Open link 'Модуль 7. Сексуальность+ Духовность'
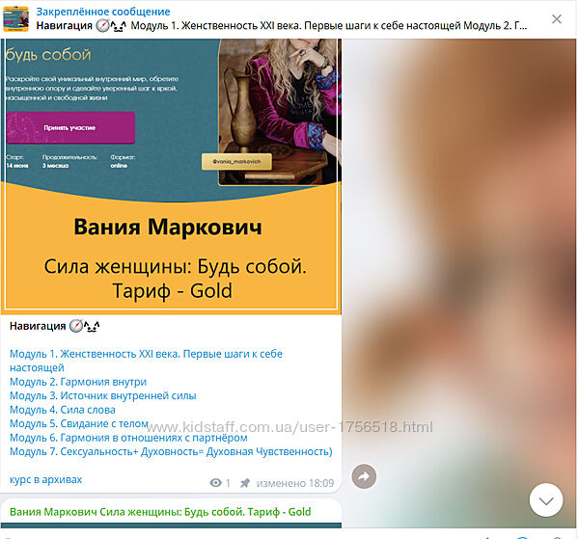The image size is (579, 539). (x=170, y=451)
